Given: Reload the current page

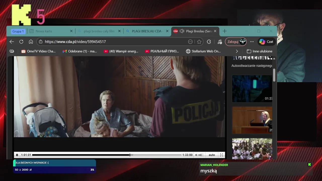Looking at the screenshot, I should 21,42.
